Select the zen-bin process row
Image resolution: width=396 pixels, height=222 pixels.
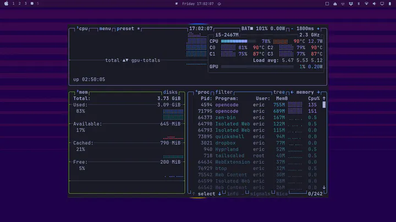pyautogui.click(x=257, y=117)
